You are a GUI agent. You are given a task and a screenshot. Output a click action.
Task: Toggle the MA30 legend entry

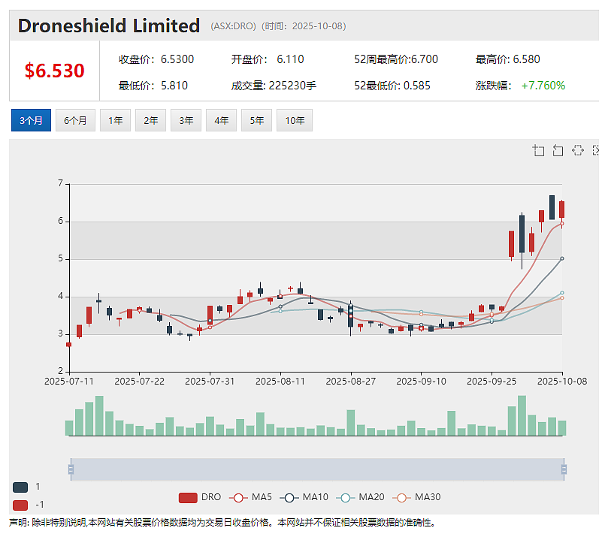[x=416, y=497]
